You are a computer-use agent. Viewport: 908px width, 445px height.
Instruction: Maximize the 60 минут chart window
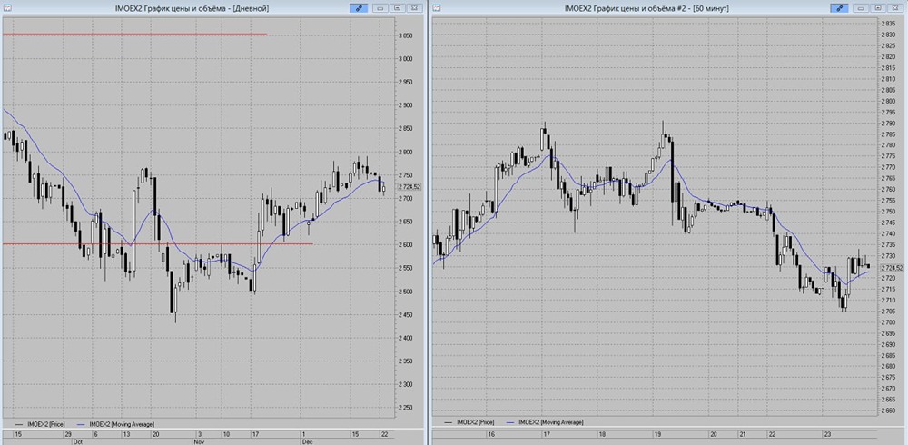[878, 7]
